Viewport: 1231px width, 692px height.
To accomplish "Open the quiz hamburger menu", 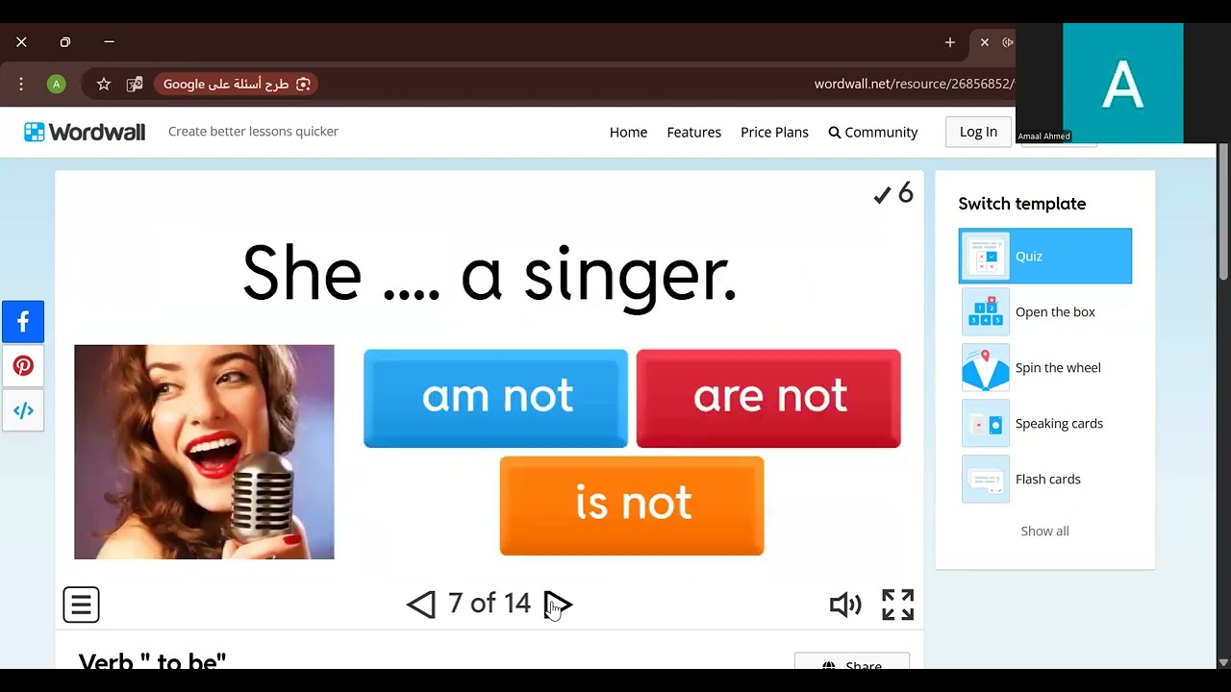I will tap(81, 605).
